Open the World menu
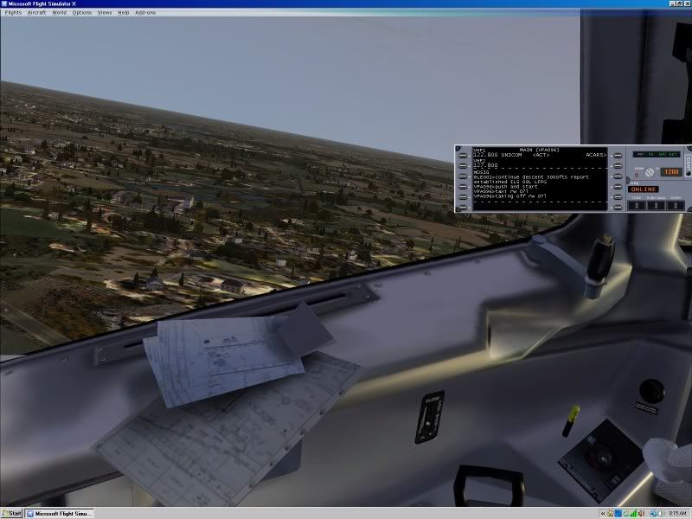The height and width of the screenshot is (519, 692). (59, 13)
